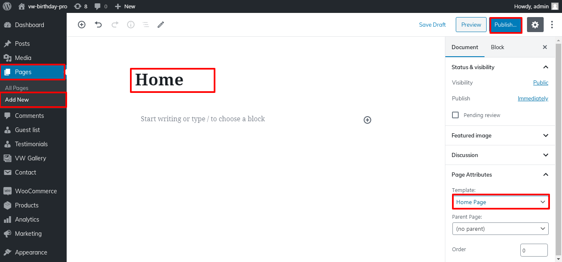Click the Add block plus icon in toolbar

click(82, 25)
